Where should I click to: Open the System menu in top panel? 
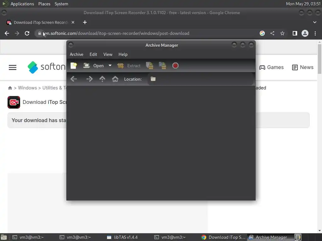(61, 4)
